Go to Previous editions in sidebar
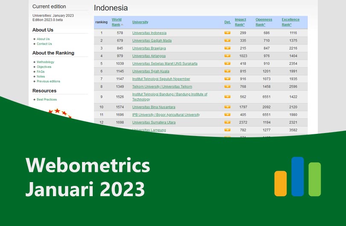 48,81
